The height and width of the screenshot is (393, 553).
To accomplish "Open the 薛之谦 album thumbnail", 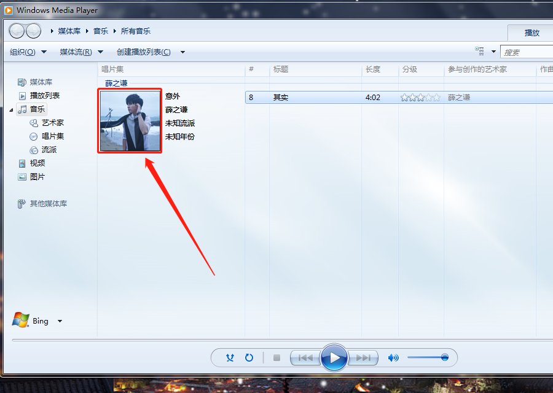I will click(130, 120).
